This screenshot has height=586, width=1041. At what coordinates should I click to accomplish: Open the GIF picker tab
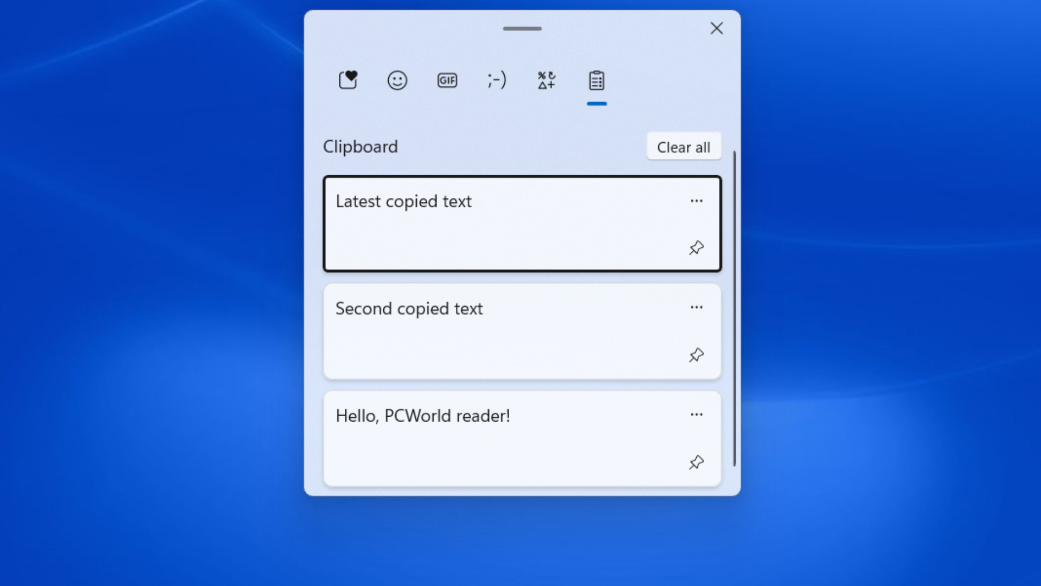click(447, 80)
